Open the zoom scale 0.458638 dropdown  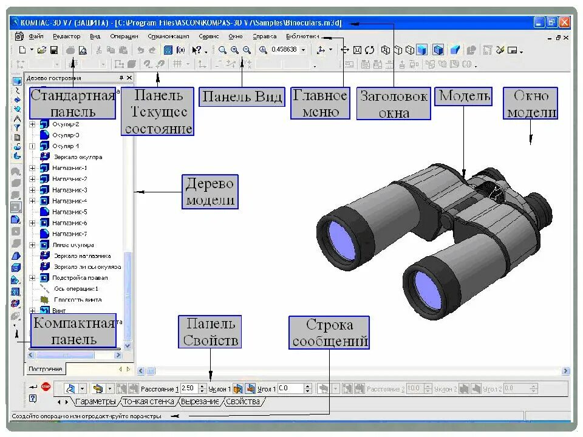304,50
